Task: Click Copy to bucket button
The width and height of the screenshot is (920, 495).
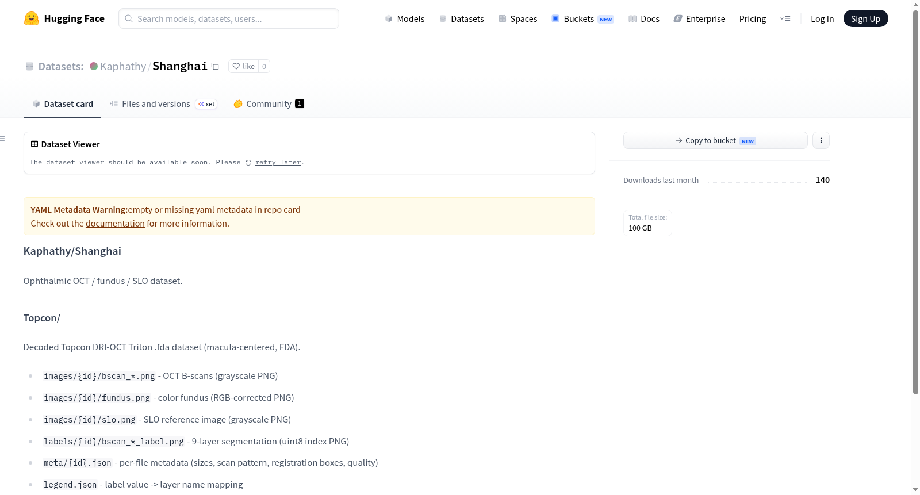Action: click(715, 140)
